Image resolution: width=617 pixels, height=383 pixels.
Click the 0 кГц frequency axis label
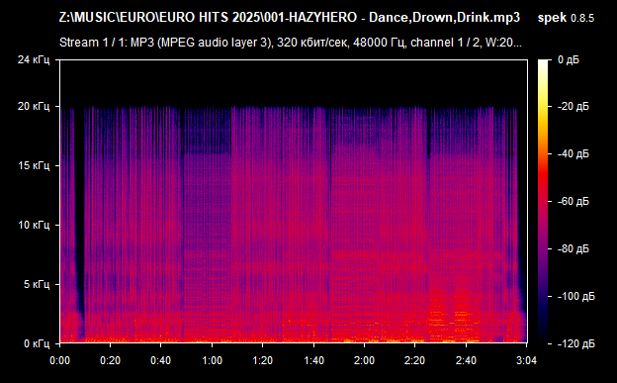37,344
